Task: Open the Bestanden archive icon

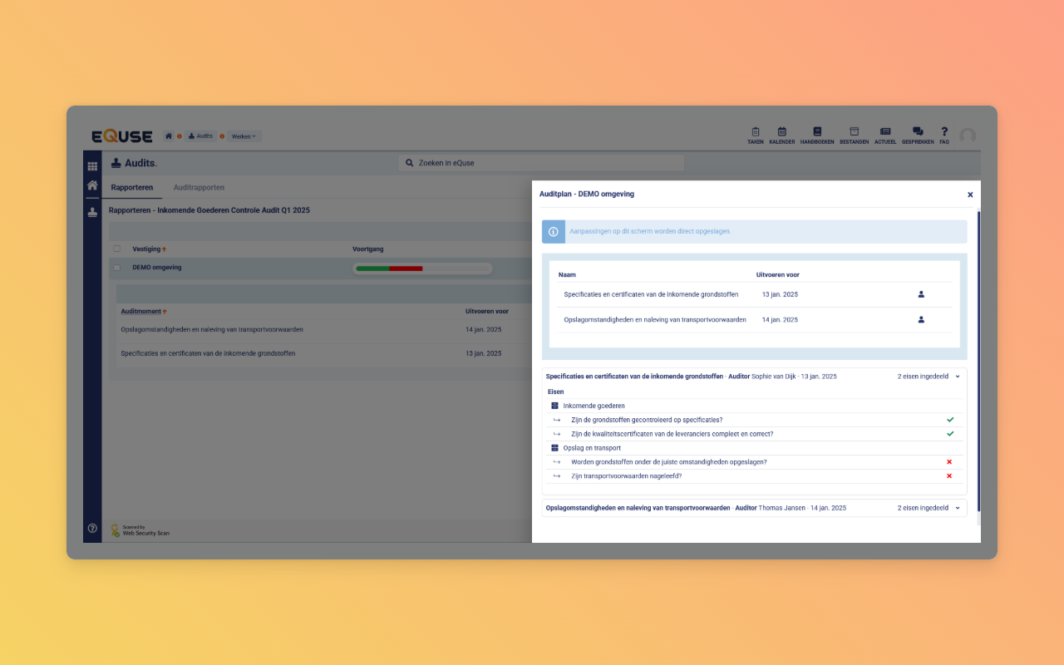Action: click(854, 135)
